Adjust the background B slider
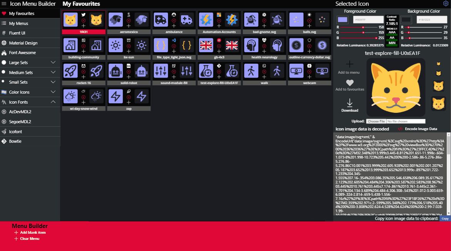The width and height of the screenshot is (451, 251). click(x=424, y=38)
